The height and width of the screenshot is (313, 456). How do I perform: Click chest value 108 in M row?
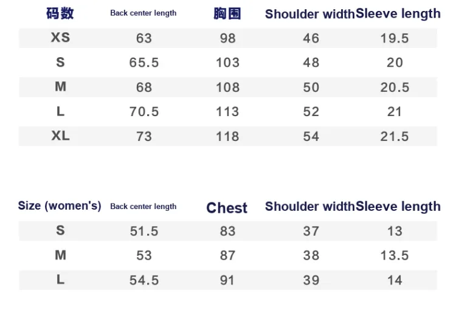coord(228,87)
